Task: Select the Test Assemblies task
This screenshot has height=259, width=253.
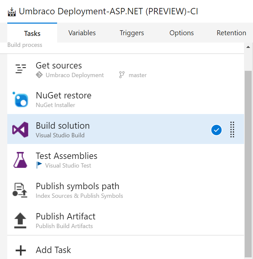Action: coord(66,156)
